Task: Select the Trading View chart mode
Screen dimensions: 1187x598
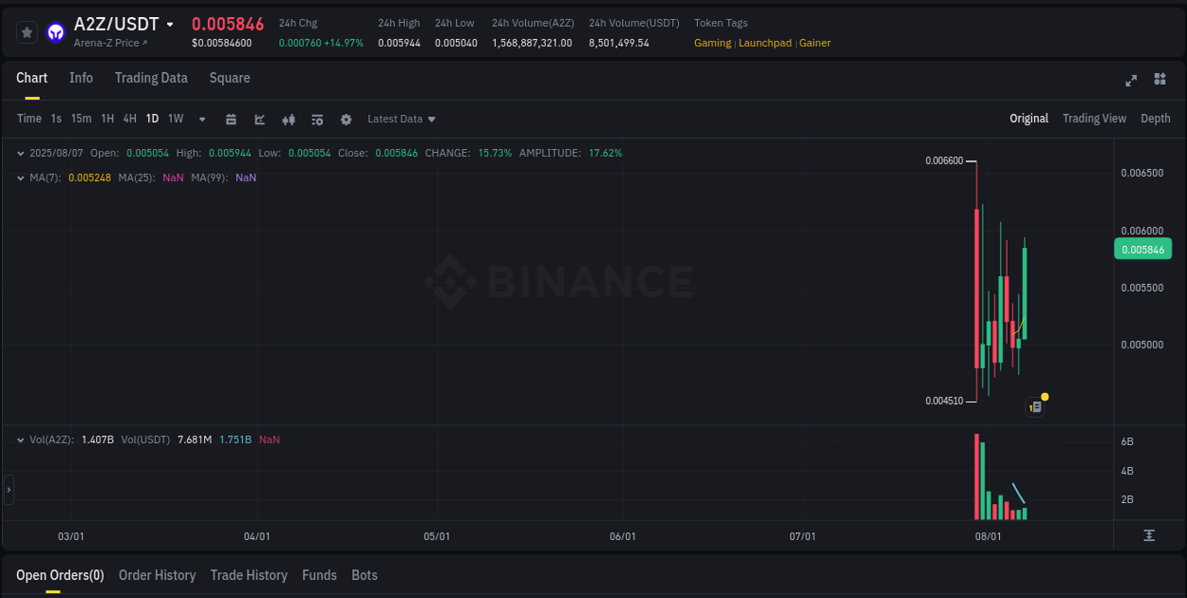Action: coord(1094,119)
